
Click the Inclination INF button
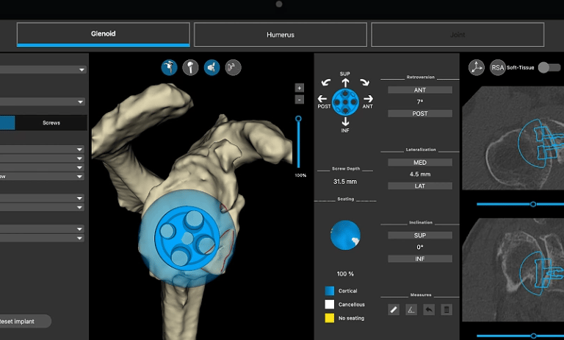(420, 259)
